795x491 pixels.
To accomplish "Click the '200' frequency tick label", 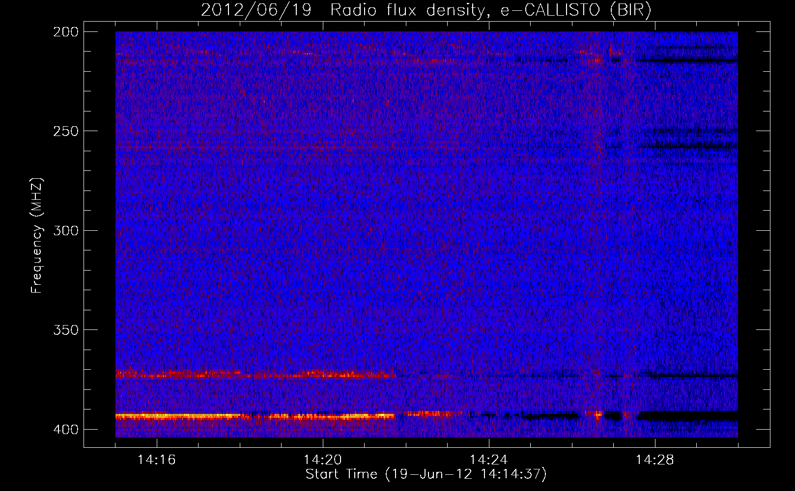I will click(x=66, y=32).
